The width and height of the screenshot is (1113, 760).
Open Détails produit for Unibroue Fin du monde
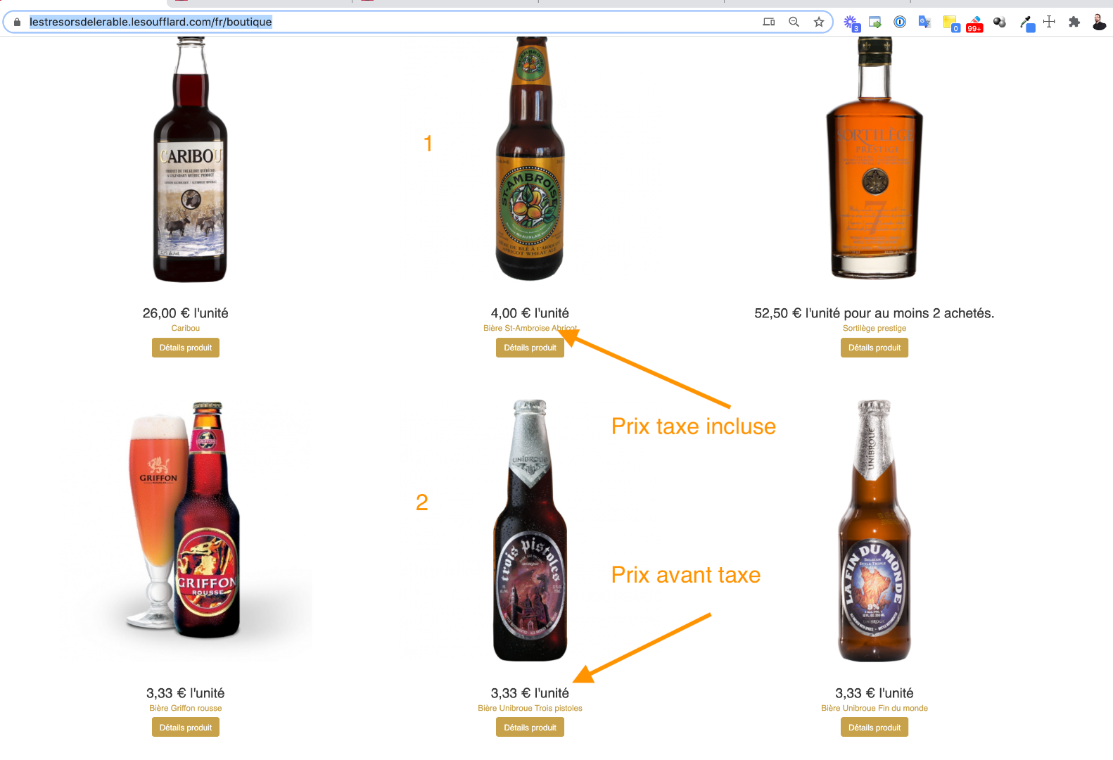pyautogui.click(x=874, y=728)
